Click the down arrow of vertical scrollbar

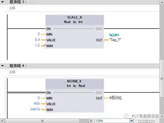click(162, 116)
